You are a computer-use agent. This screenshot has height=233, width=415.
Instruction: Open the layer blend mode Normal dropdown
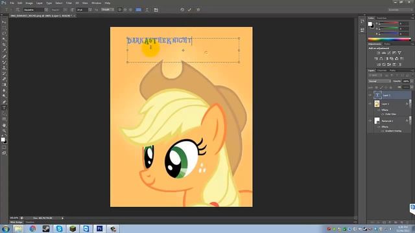pyautogui.click(x=379, y=81)
